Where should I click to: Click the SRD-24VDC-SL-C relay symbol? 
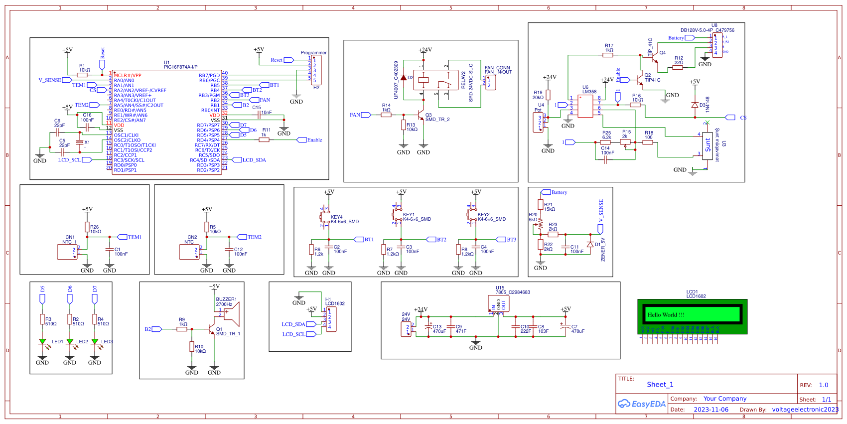point(435,80)
